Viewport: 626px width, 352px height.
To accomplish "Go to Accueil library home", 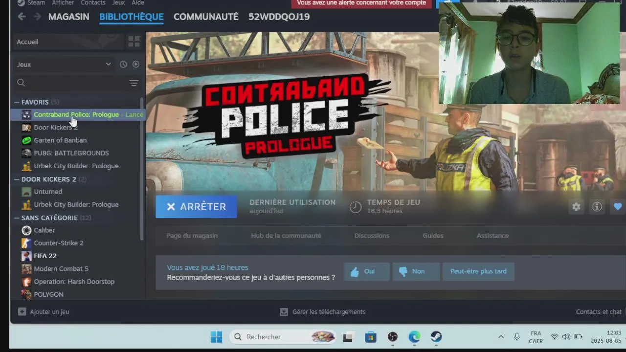I will click(68, 42).
